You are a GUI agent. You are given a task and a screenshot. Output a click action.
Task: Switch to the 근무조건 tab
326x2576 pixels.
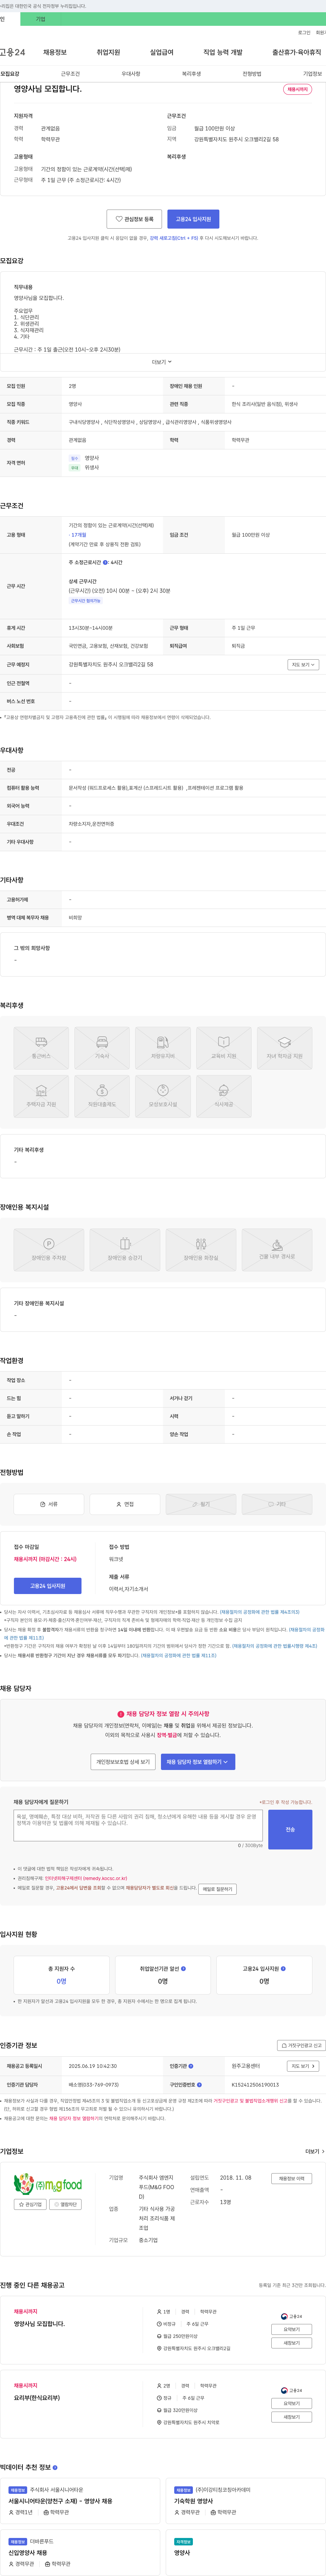click(70, 74)
